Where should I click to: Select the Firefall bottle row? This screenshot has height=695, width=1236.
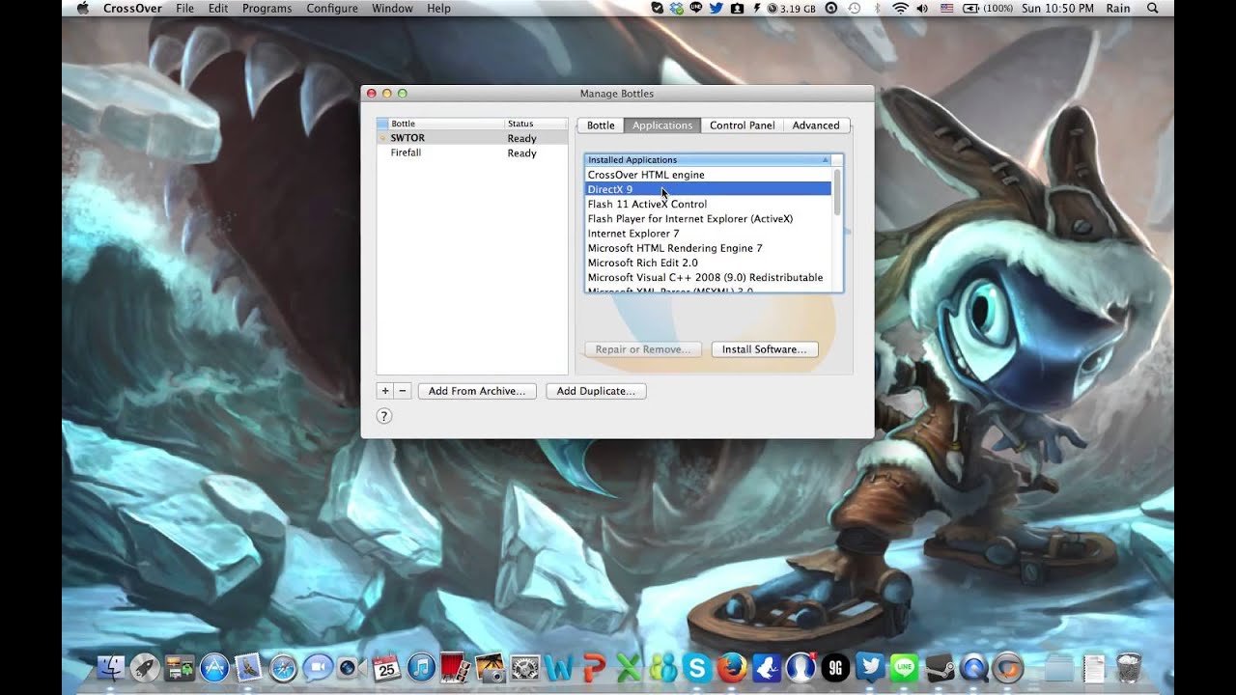coord(472,153)
